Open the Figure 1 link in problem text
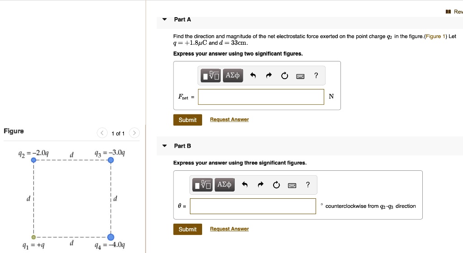463x253 pixels. [435, 36]
